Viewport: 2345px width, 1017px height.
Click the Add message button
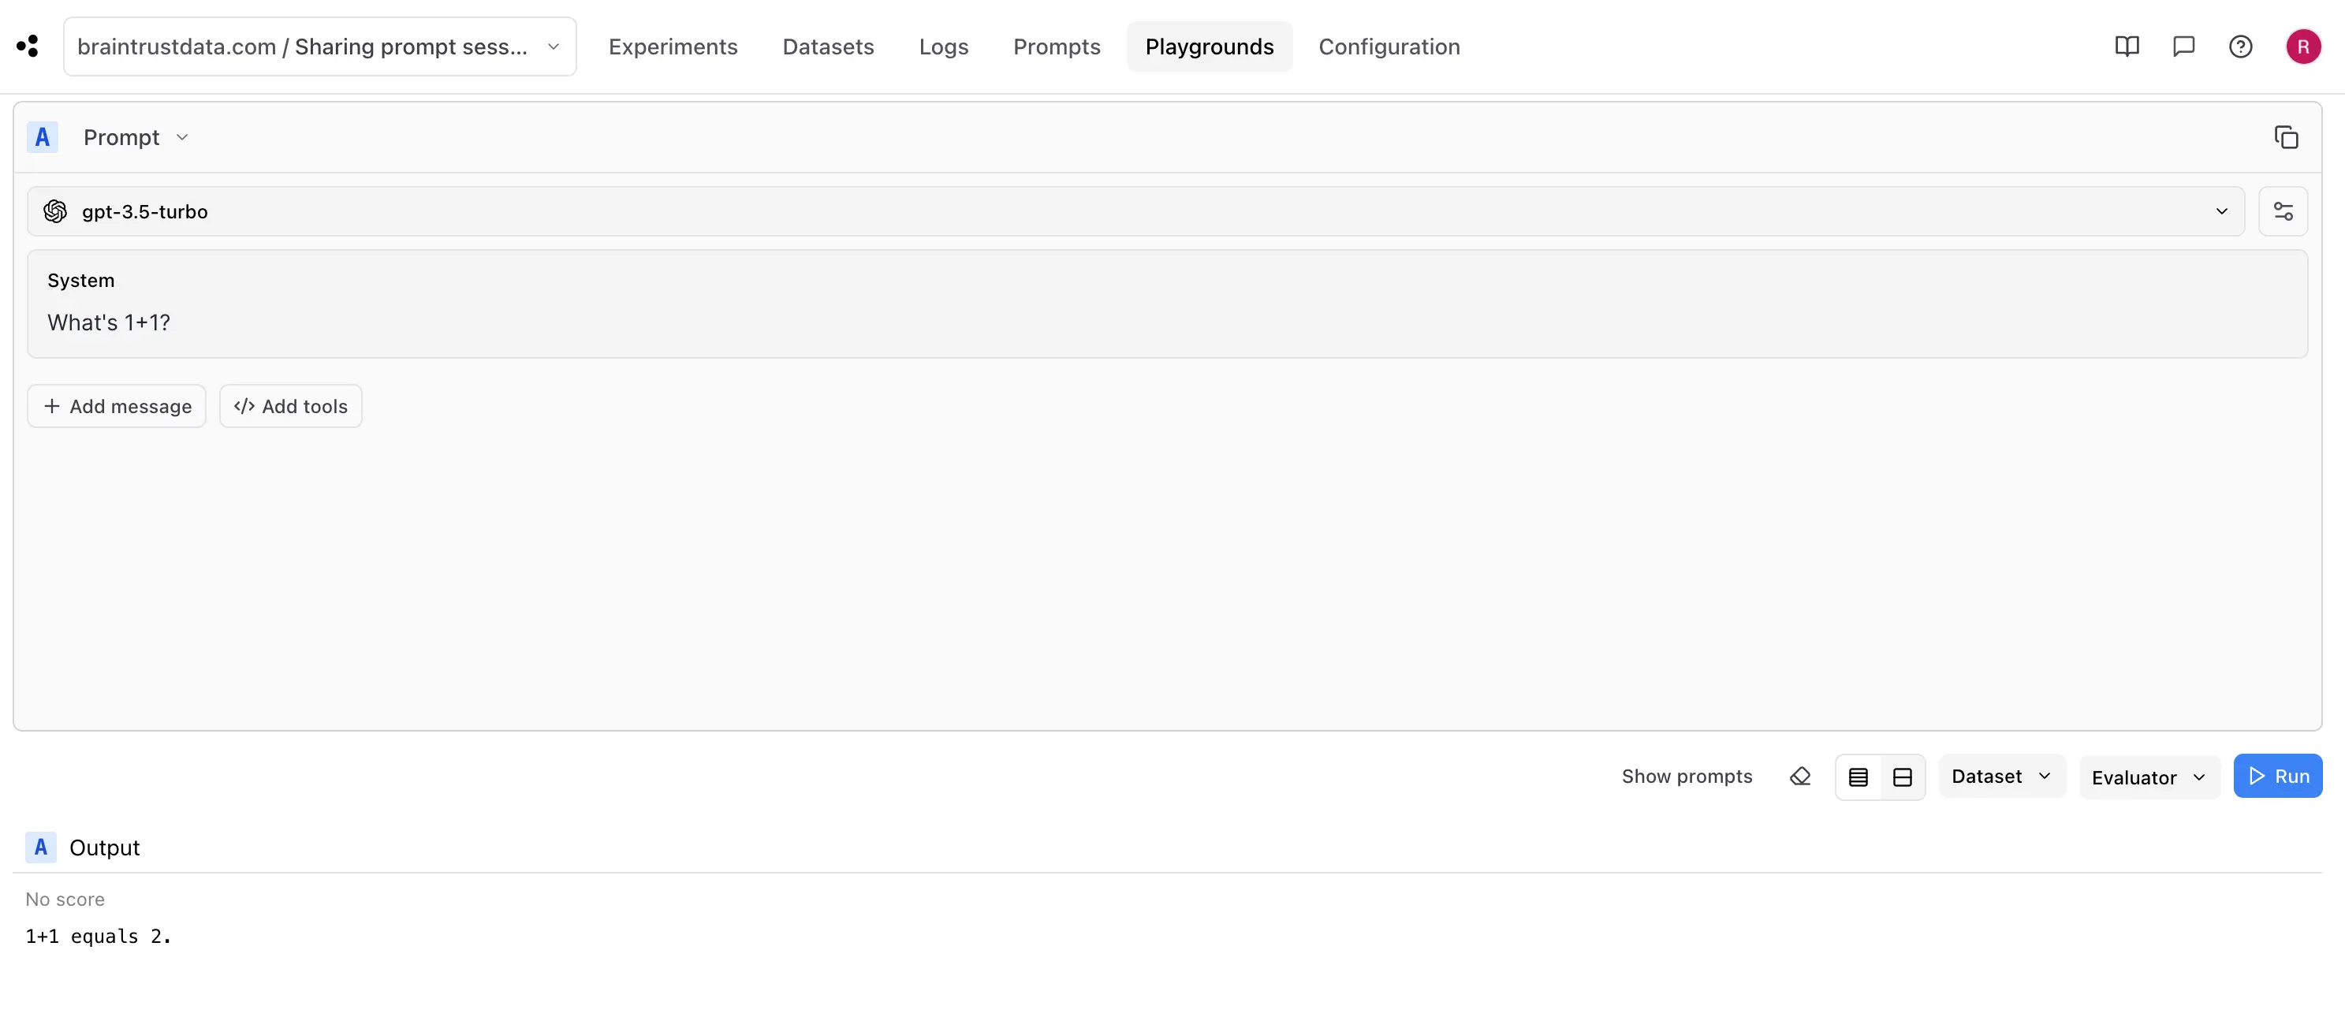[117, 406]
